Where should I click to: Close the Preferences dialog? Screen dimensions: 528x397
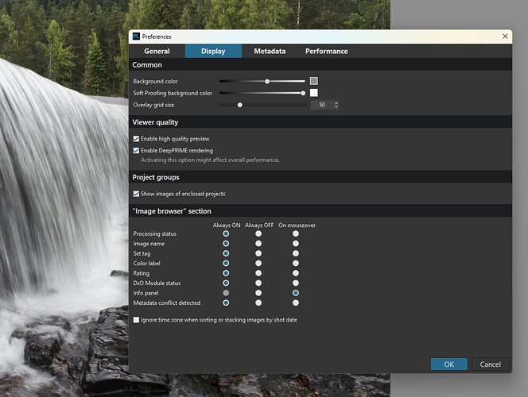pyautogui.click(x=505, y=37)
